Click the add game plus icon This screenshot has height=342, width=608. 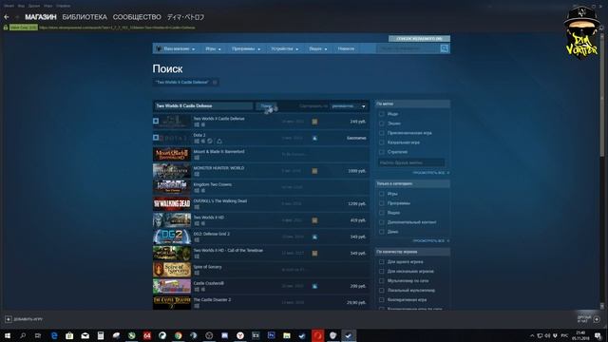point(9,319)
